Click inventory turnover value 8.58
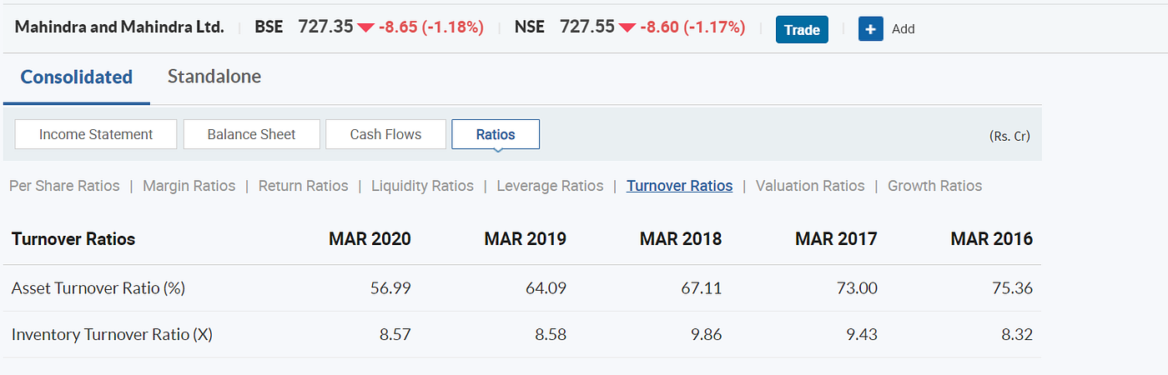 551,335
